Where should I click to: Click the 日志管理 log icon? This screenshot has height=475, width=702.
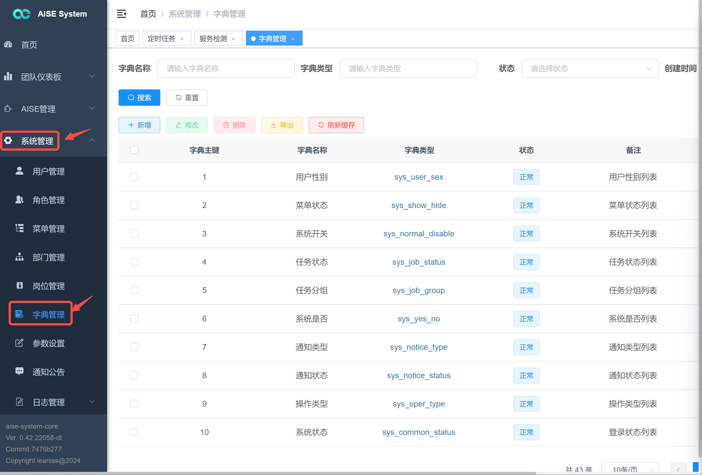19,402
